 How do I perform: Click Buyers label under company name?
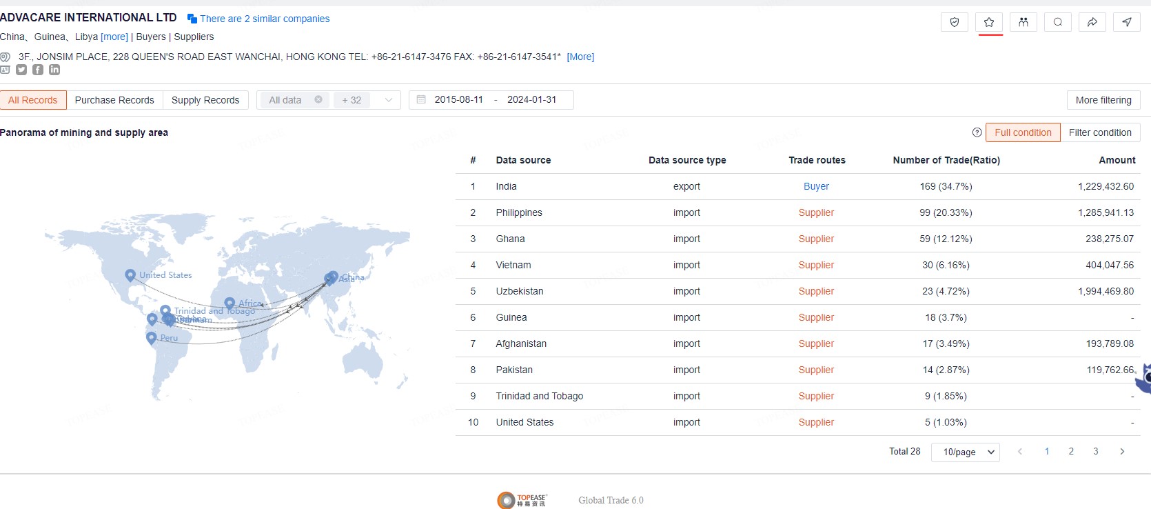click(x=151, y=37)
